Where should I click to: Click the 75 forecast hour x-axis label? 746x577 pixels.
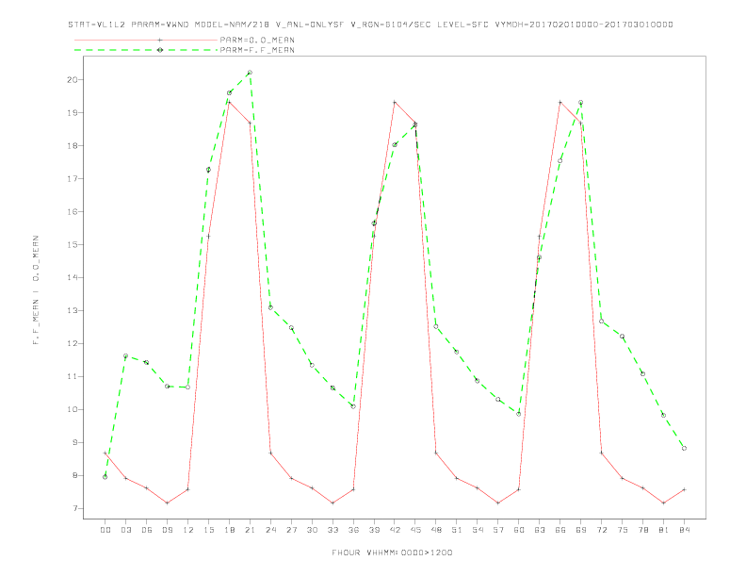(x=623, y=530)
